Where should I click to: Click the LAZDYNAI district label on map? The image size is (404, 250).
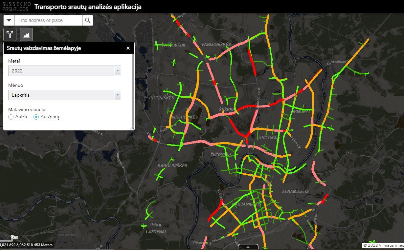point(156,232)
